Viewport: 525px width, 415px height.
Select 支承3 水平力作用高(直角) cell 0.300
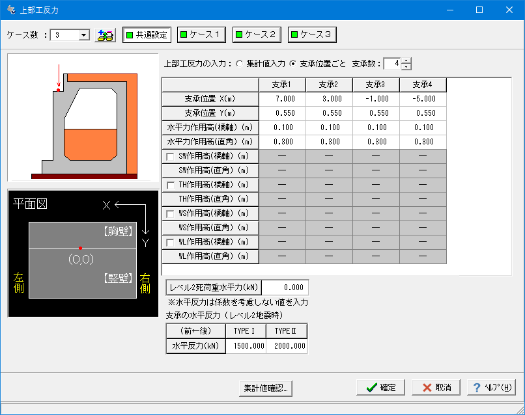376,142
